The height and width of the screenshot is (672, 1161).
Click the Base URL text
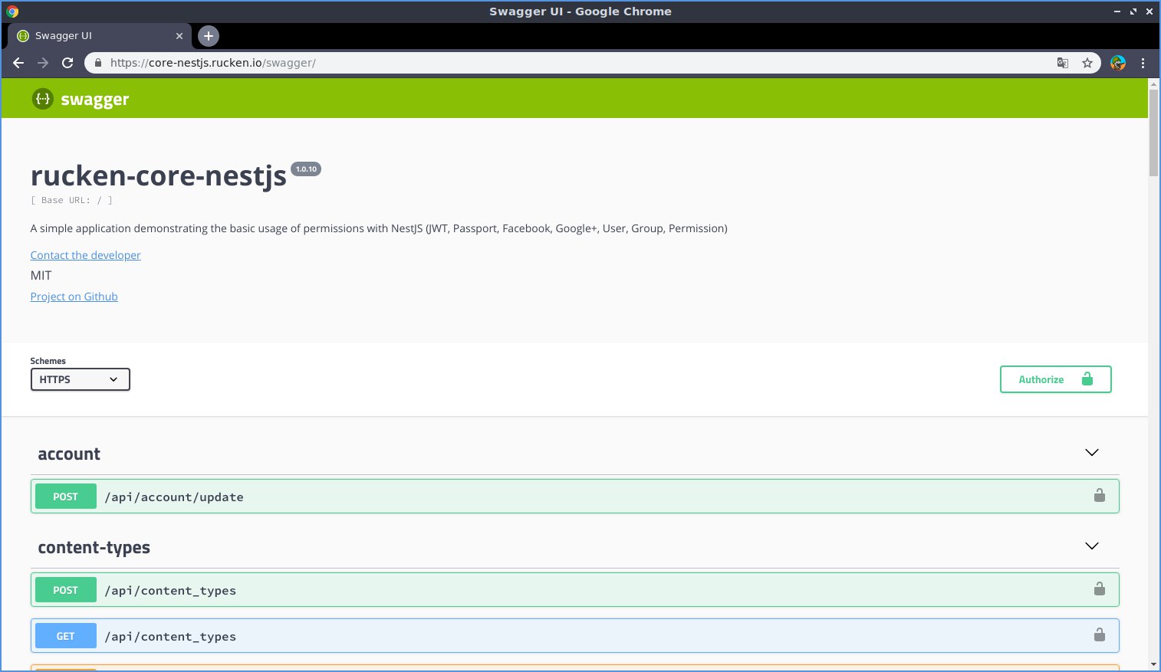coord(71,200)
